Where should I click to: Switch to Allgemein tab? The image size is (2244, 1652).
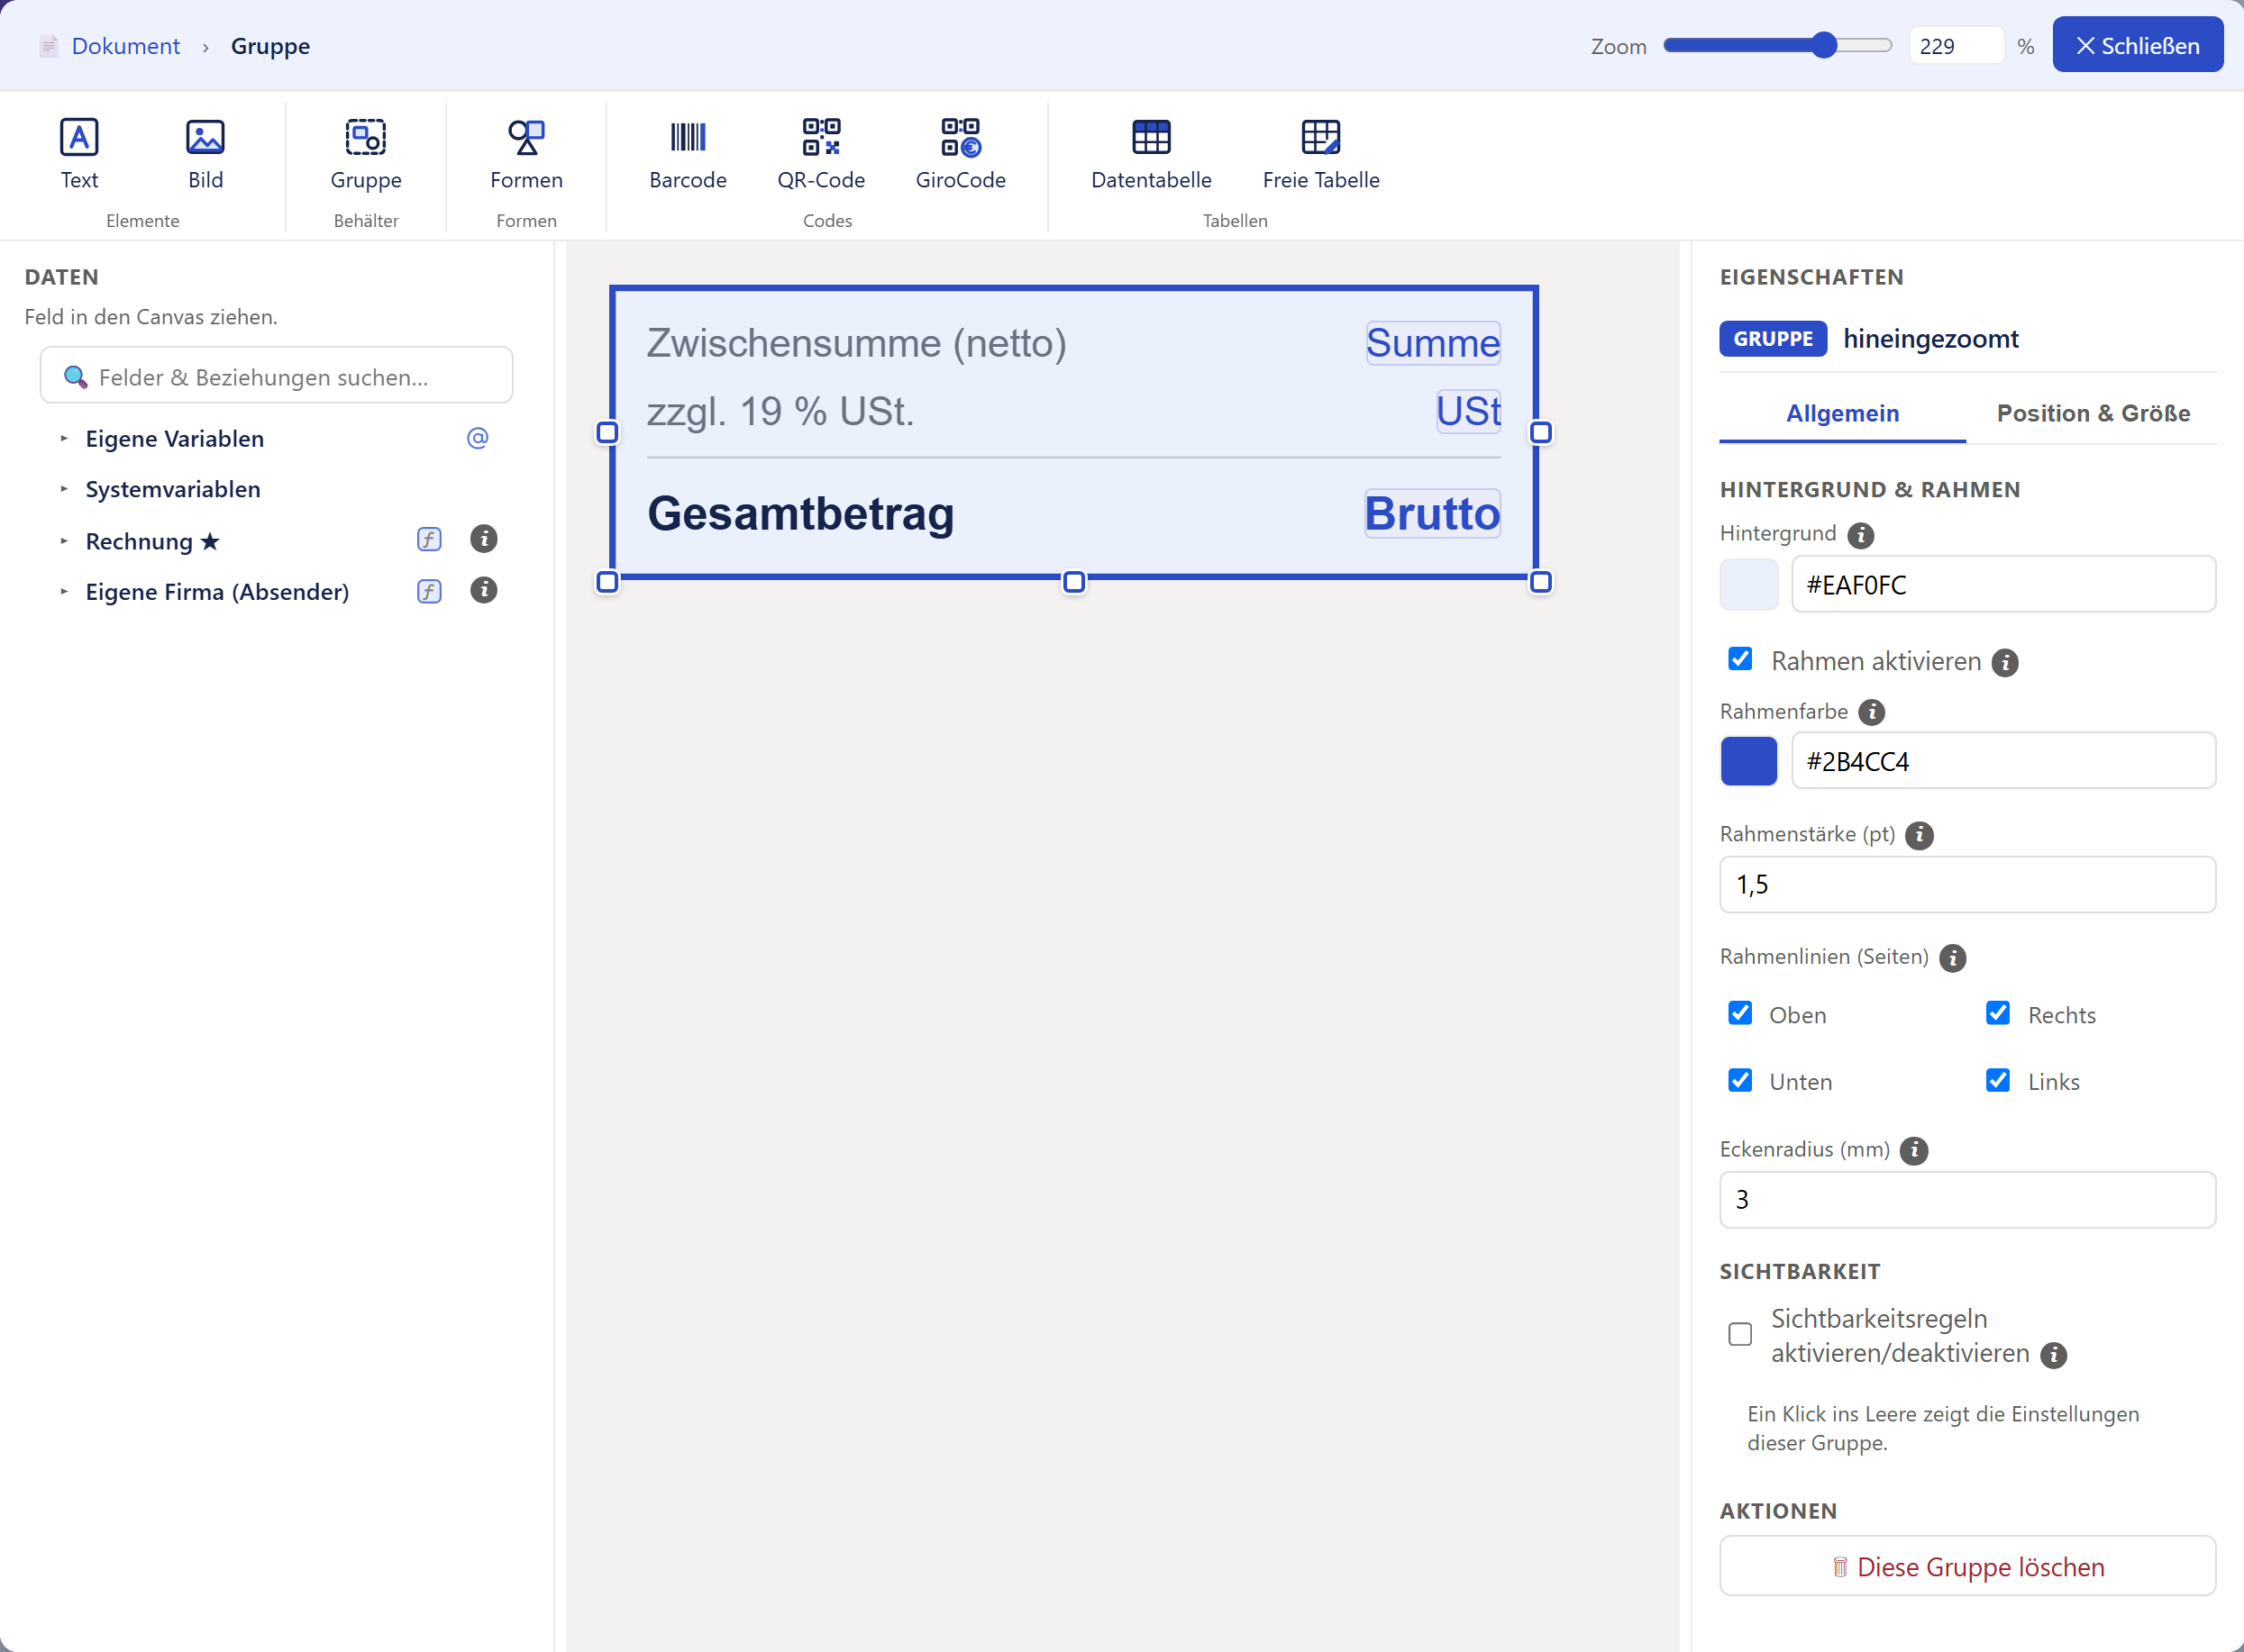tap(1842, 414)
